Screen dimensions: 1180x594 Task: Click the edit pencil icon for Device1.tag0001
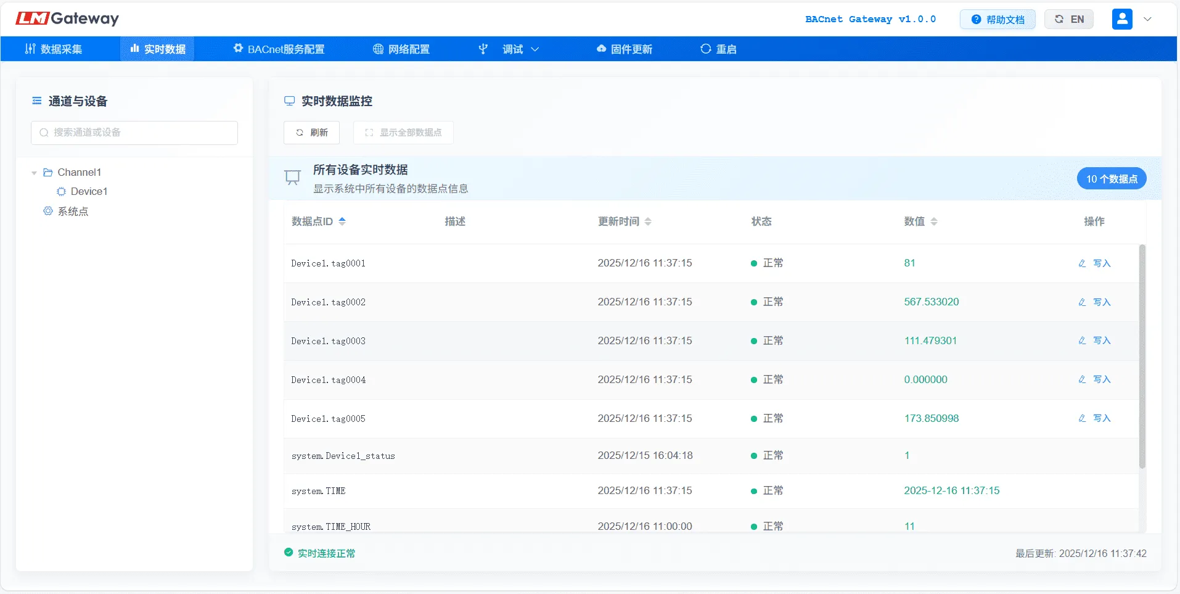(x=1083, y=263)
